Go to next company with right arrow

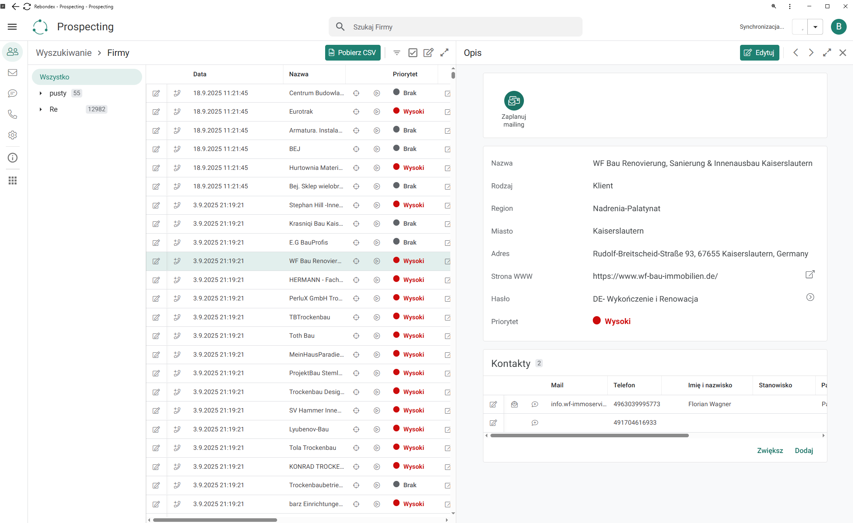tap(811, 53)
